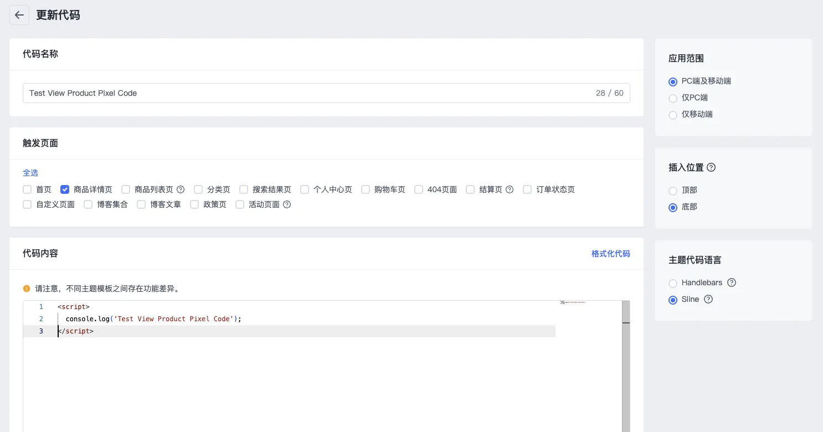Image resolution: width=823 pixels, height=432 pixels.
Task: Set insert position to 顶部
Action: pyautogui.click(x=673, y=191)
